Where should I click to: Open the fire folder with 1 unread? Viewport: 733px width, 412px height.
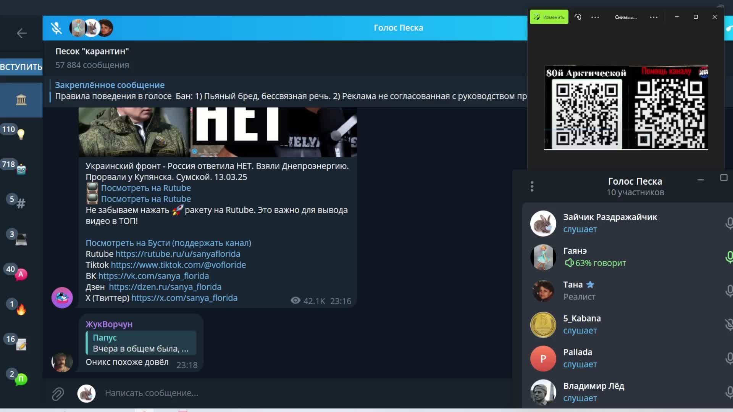click(x=21, y=309)
